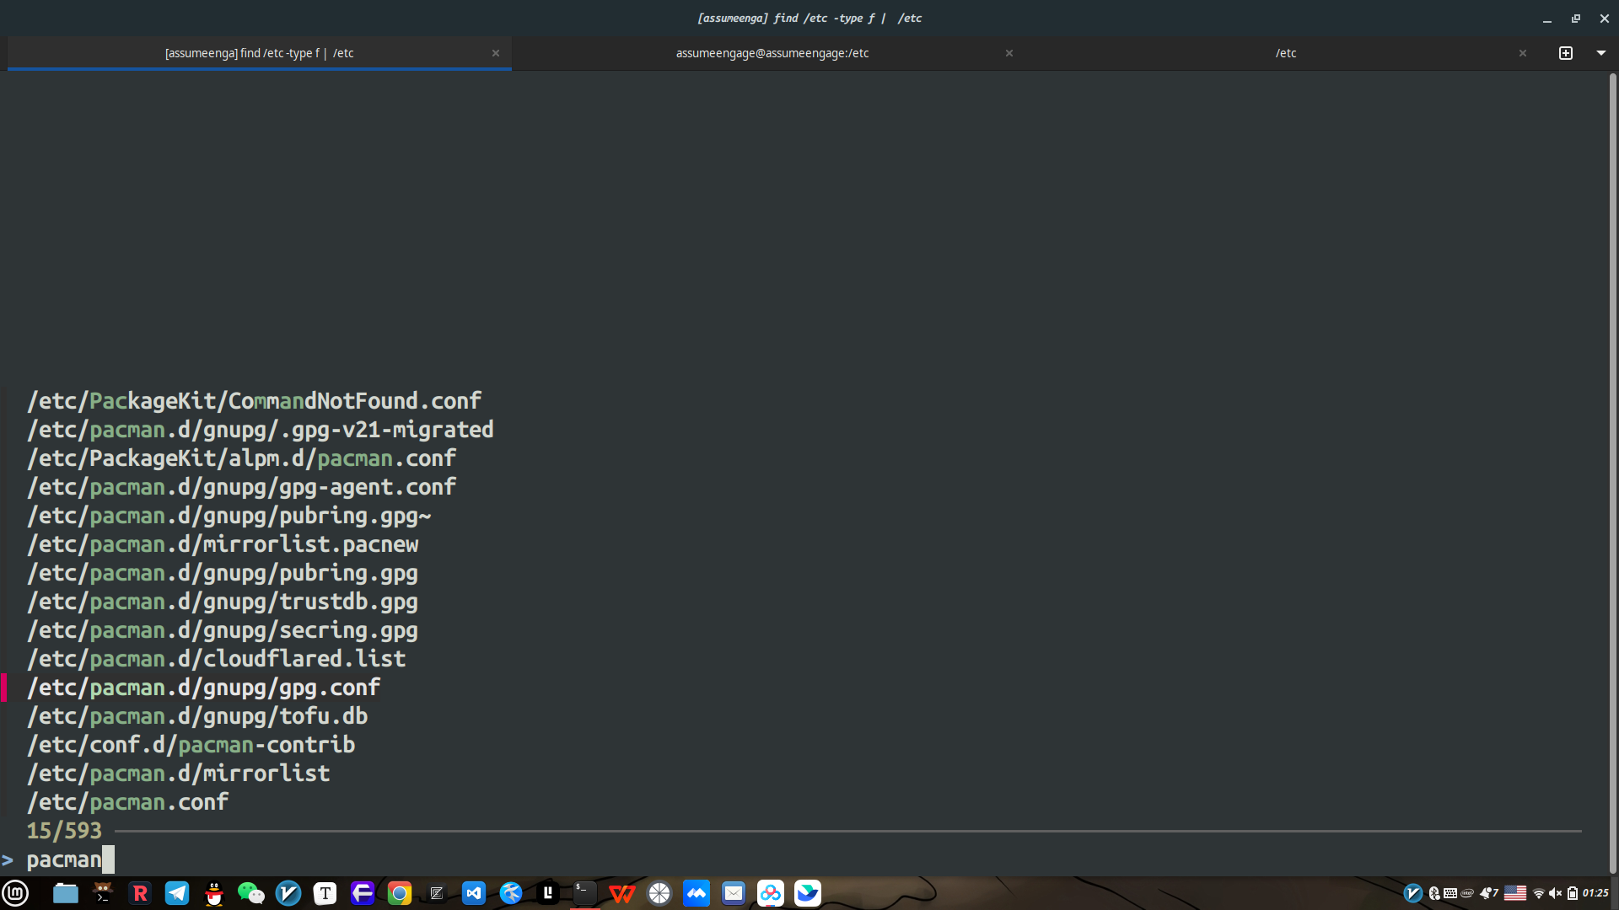Click the pacman search query input
Viewport: 1619px width, 910px height.
(x=64, y=859)
